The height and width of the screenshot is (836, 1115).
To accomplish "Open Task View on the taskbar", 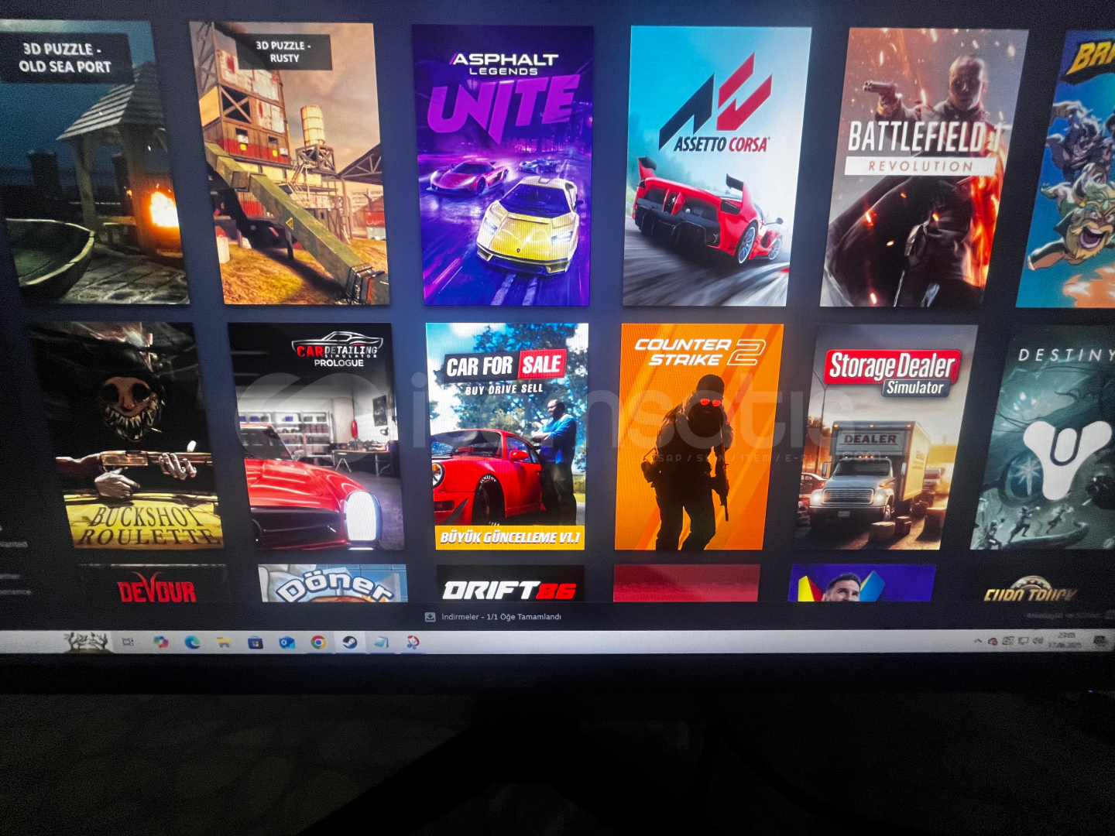I will [129, 642].
